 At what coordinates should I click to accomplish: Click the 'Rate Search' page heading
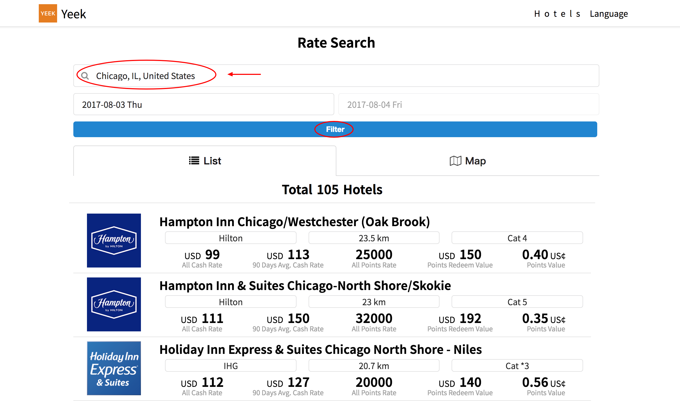click(x=336, y=43)
